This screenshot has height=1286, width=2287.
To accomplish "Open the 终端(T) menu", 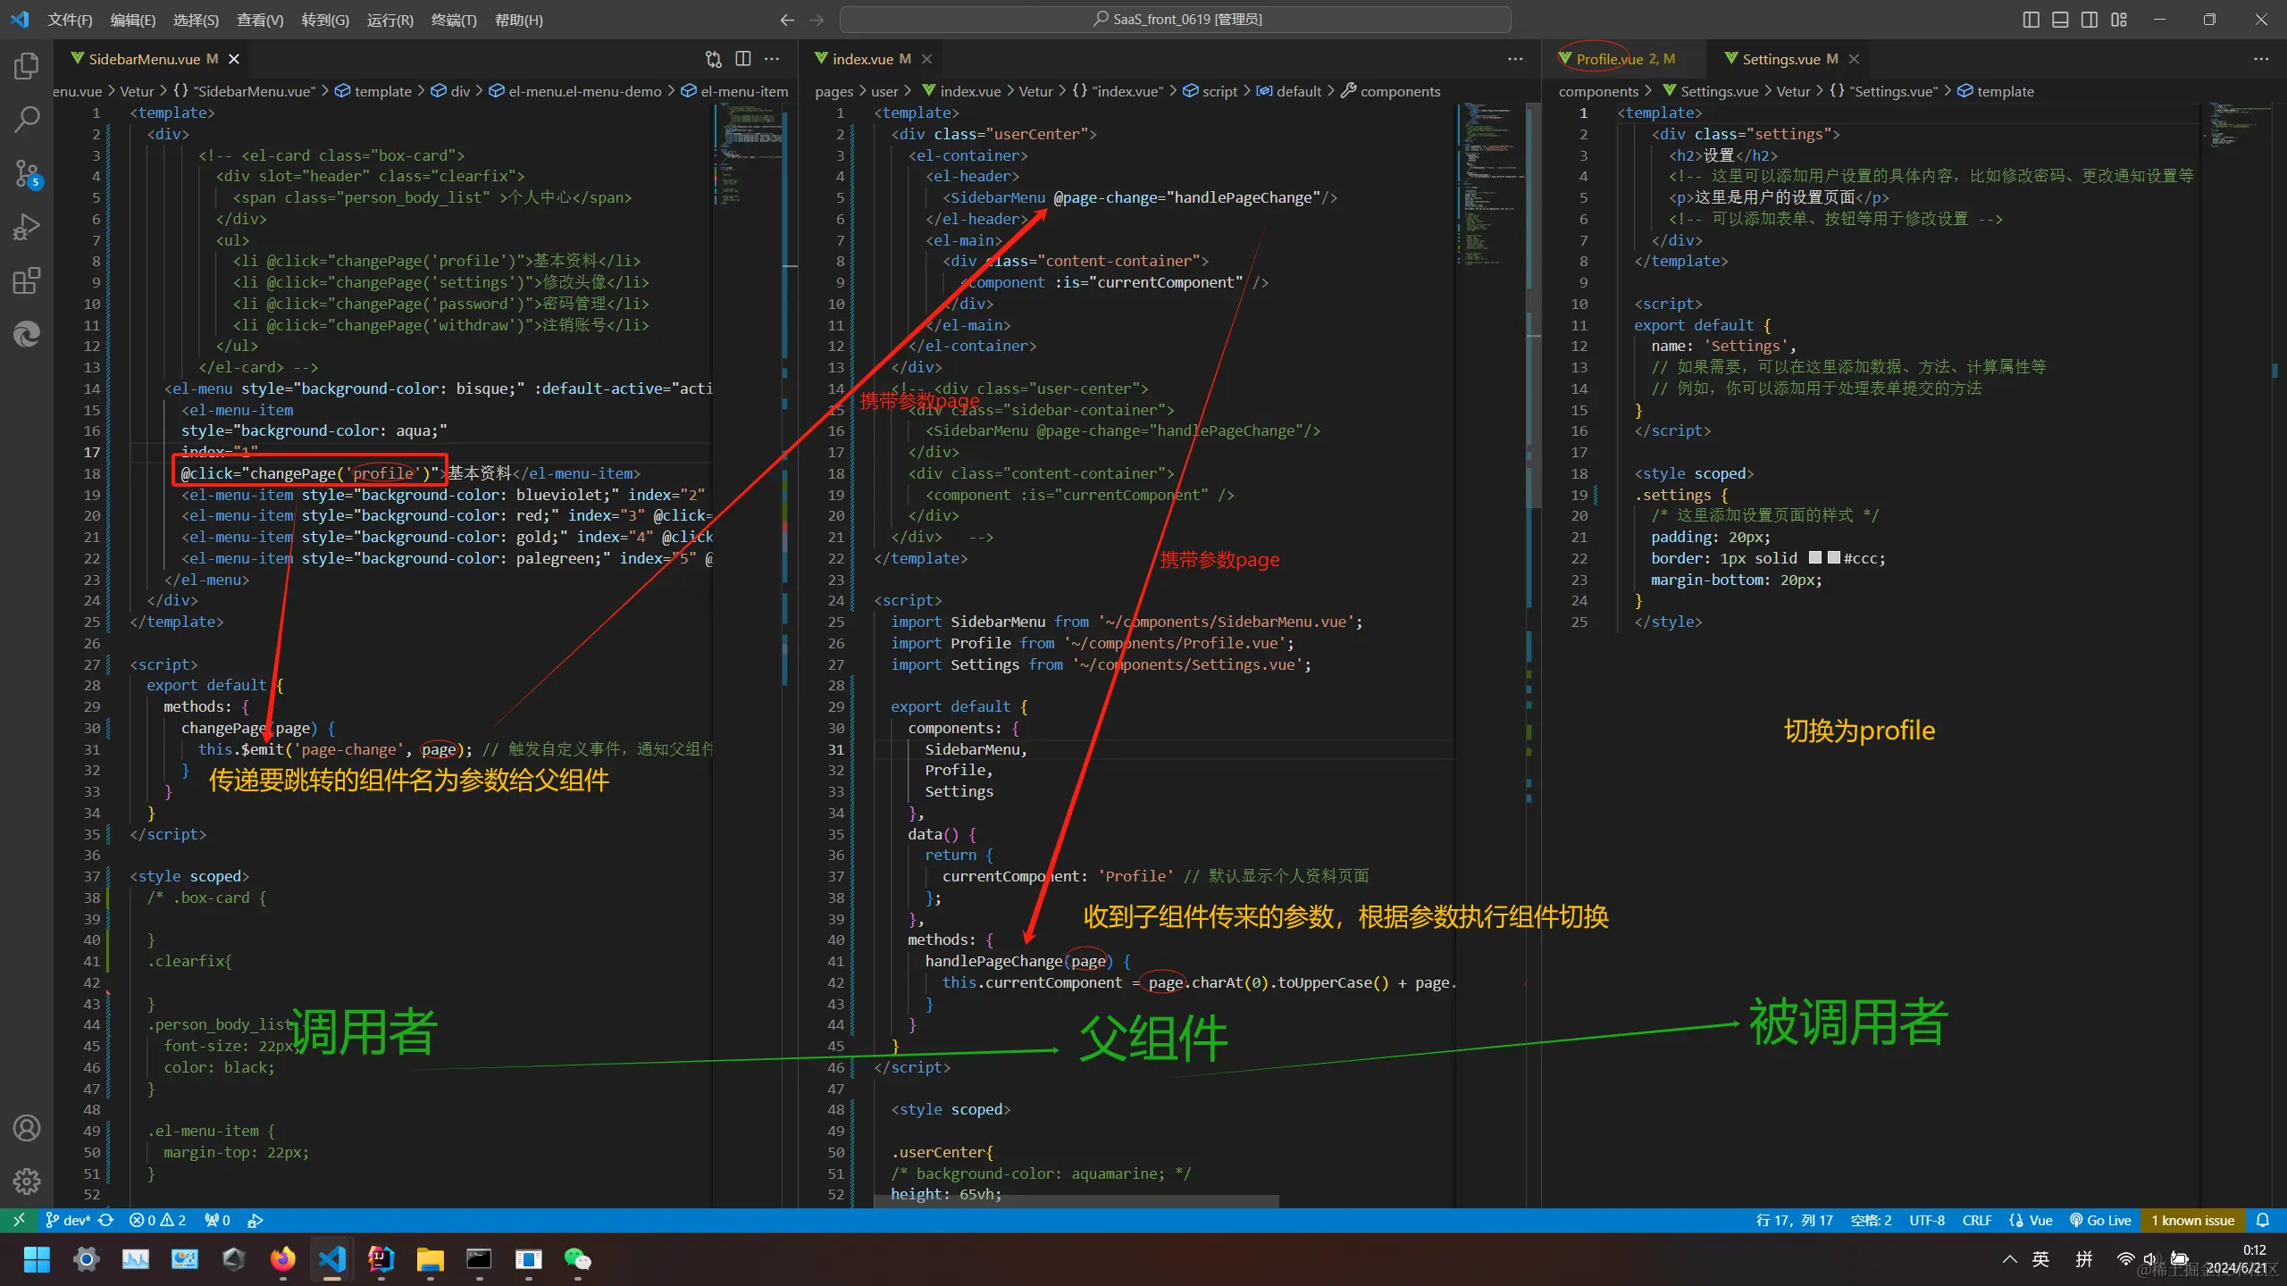I will (x=454, y=20).
